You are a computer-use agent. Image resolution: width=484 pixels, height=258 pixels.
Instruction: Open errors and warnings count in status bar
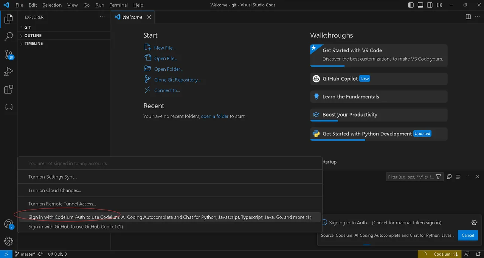coord(57,254)
